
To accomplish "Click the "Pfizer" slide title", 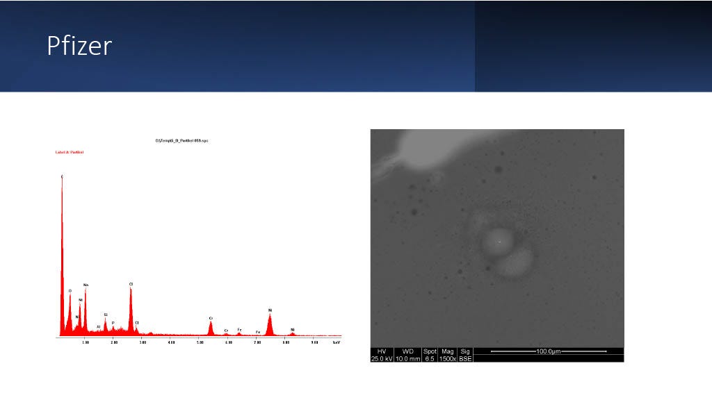I will pos(79,47).
